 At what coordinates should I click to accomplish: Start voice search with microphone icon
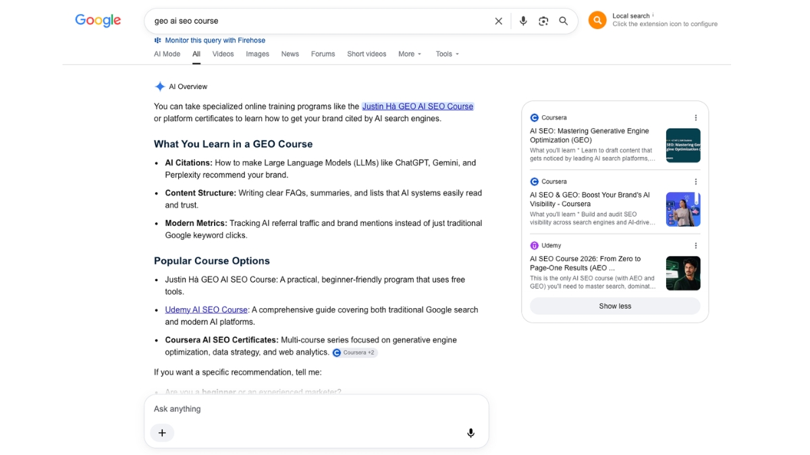point(523,21)
